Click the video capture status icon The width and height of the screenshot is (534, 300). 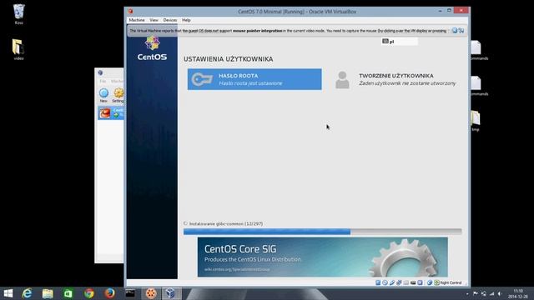click(x=413, y=282)
